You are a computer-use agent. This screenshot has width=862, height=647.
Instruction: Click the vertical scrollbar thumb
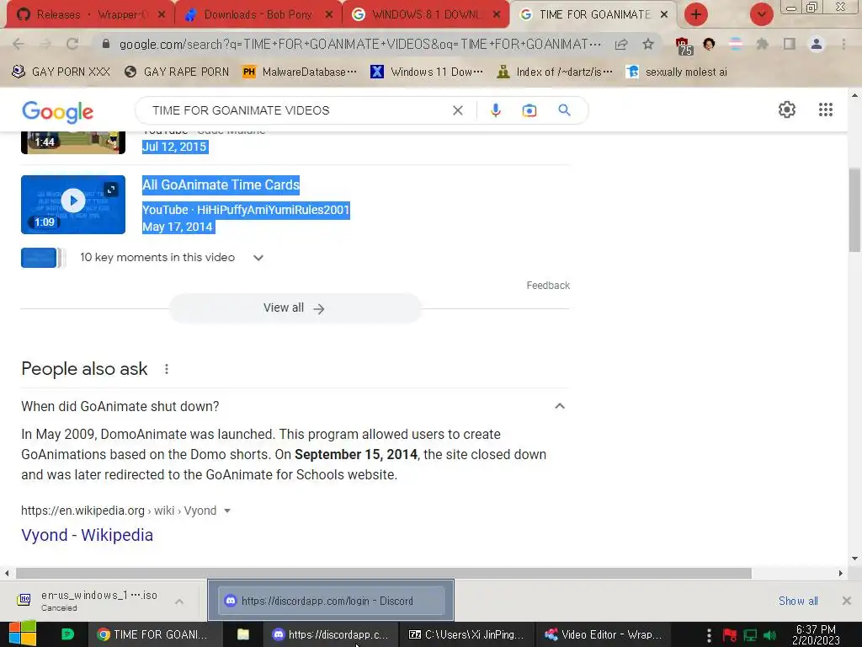[x=854, y=209]
